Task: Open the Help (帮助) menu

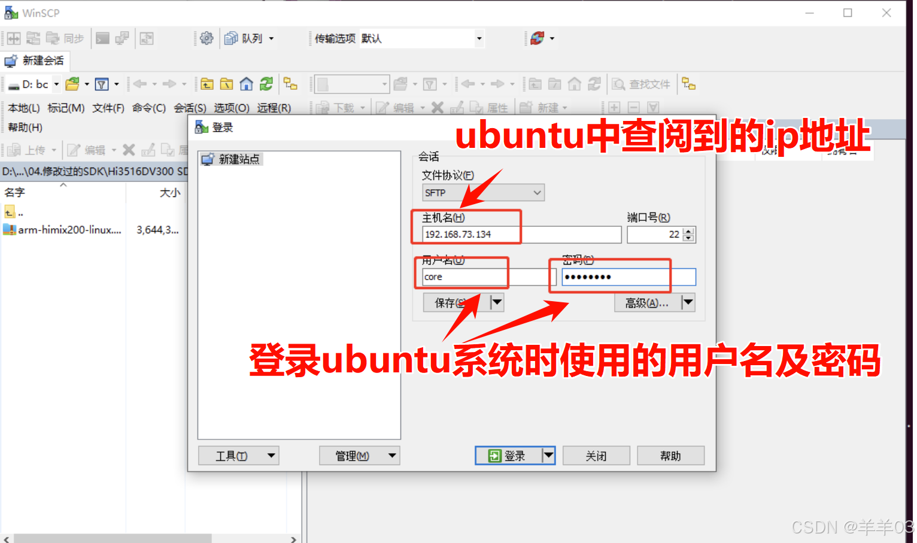Action: point(25,128)
